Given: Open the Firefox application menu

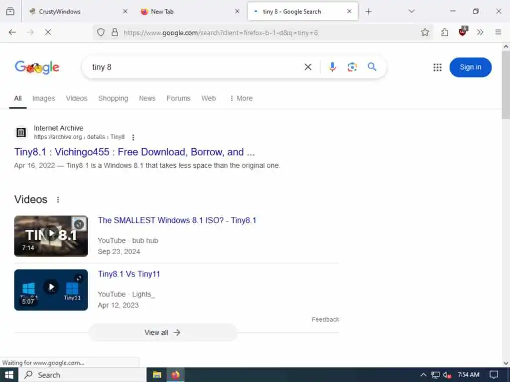Looking at the screenshot, I should (x=498, y=32).
